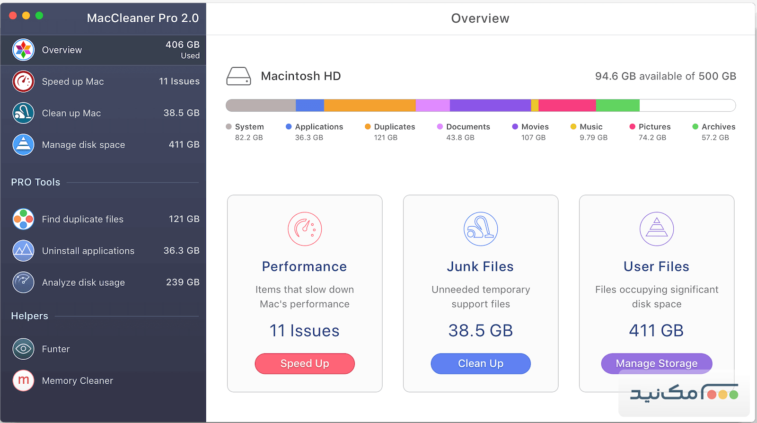Click the PRO Tools section header
This screenshot has width=757, height=423.
(35, 182)
